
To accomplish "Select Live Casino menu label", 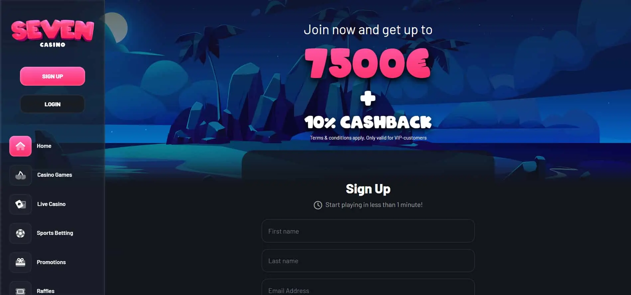I will [x=51, y=204].
